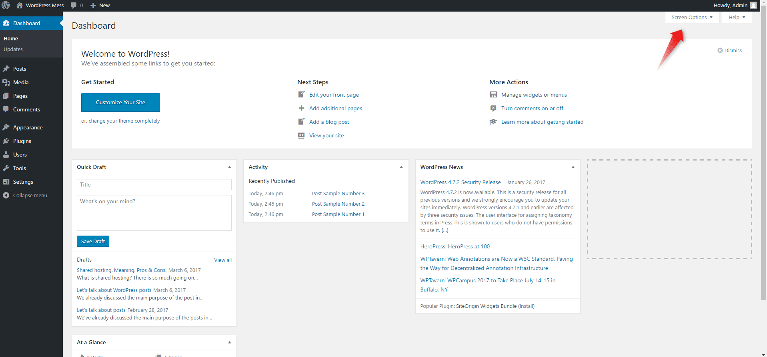Click the Tools wrench icon
The height and width of the screenshot is (357, 767).
pyautogui.click(x=6, y=168)
